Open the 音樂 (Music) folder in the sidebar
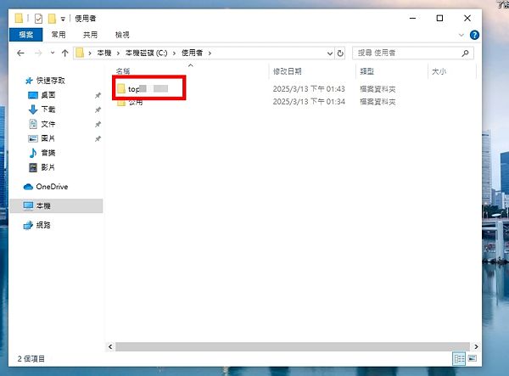 point(48,153)
